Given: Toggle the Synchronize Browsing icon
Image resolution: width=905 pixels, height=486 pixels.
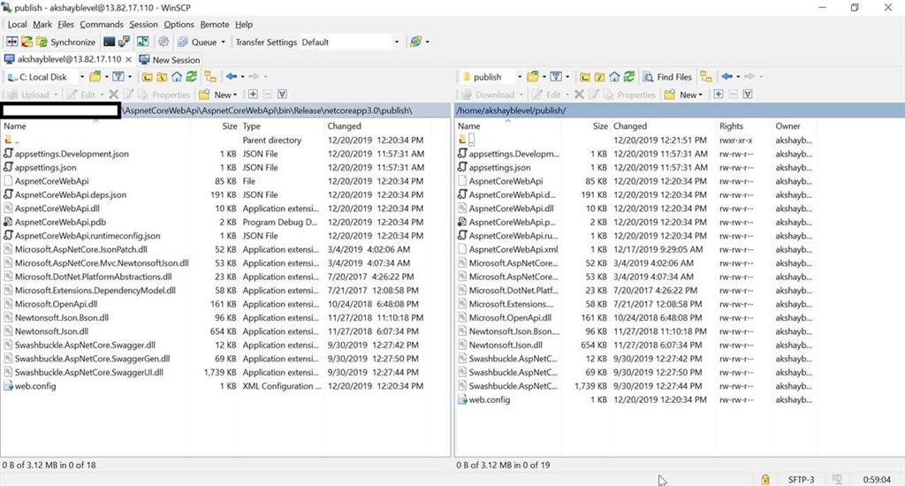Looking at the screenshot, I should (142, 42).
